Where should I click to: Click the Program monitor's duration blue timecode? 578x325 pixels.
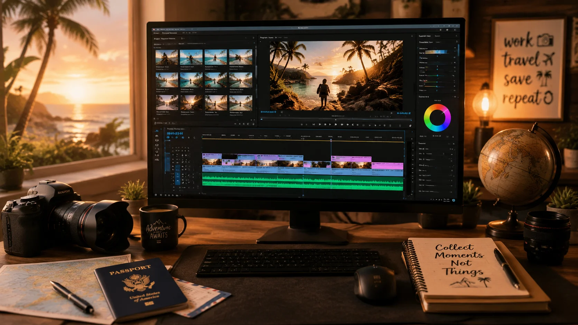(x=404, y=113)
